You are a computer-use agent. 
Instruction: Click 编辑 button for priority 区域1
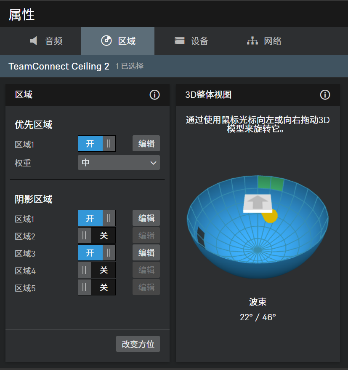[146, 143]
